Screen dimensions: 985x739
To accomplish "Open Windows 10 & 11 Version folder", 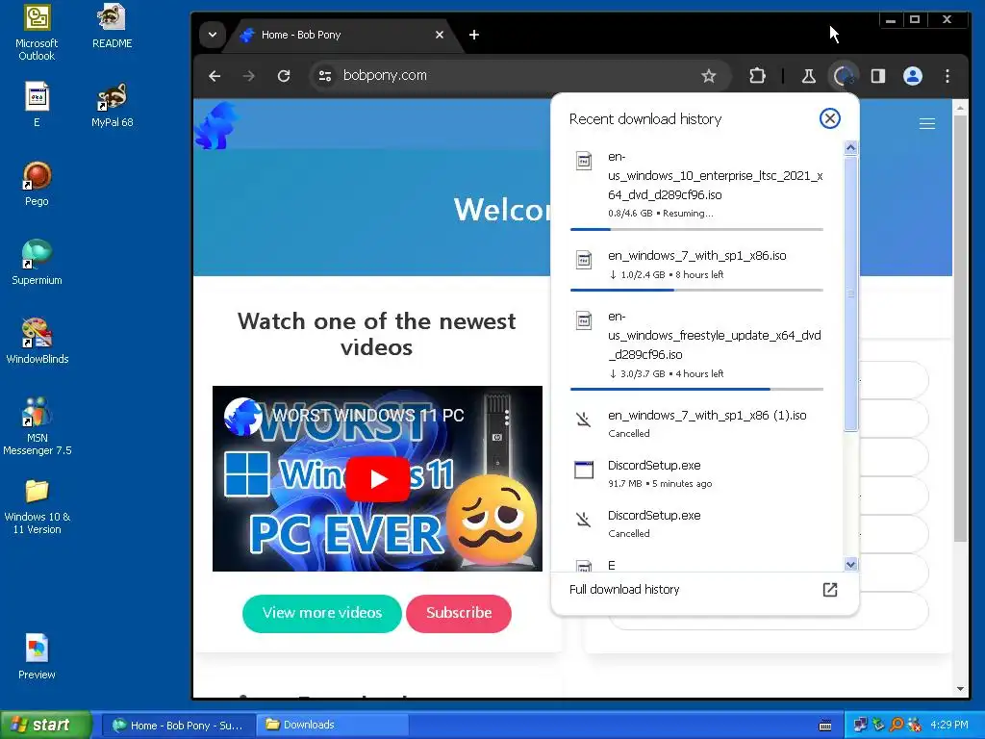I will pos(38,506).
